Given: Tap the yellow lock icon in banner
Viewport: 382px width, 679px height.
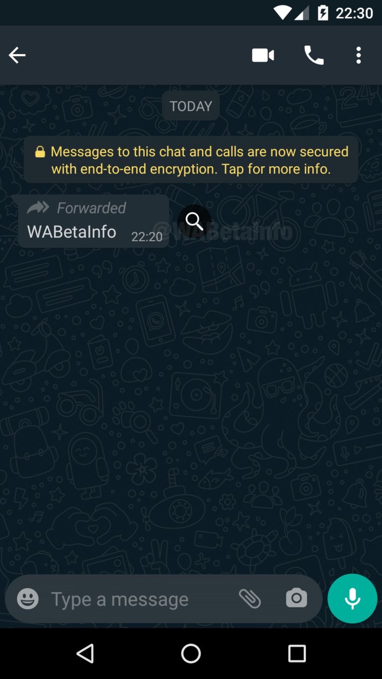Looking at the screenshot, I should (x=40, y=152).
